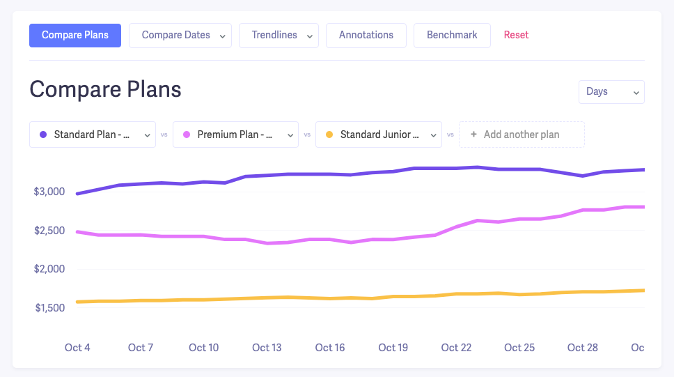
Task: Click the pink Premium Plan color dot
Action: point(187,135)
